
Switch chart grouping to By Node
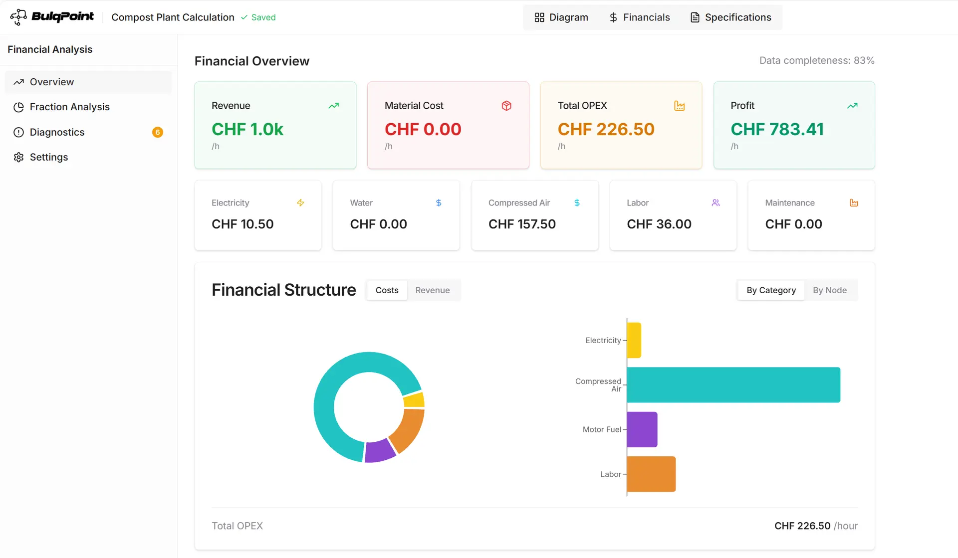[x=829, y=290]
